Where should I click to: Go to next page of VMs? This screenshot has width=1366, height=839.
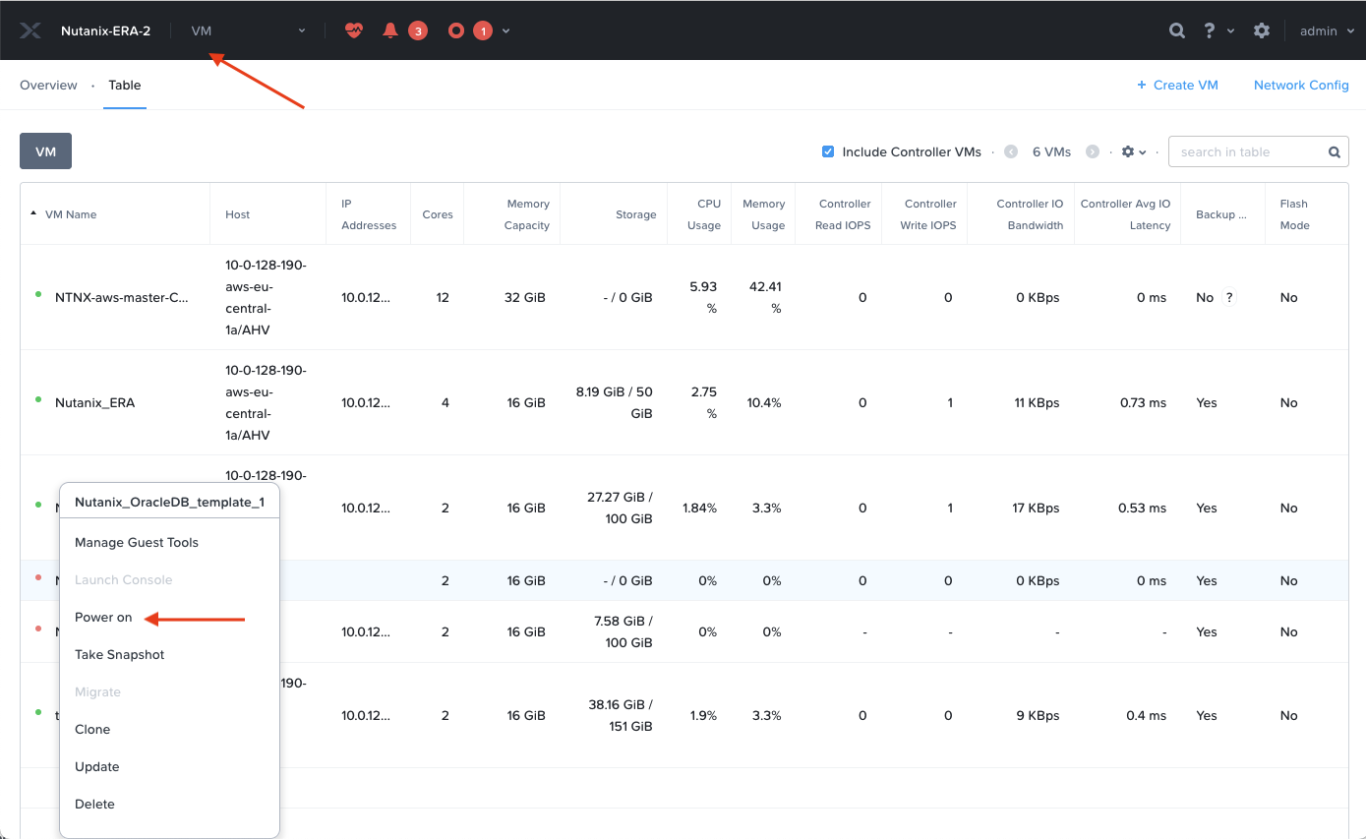tap(1092, 151)
